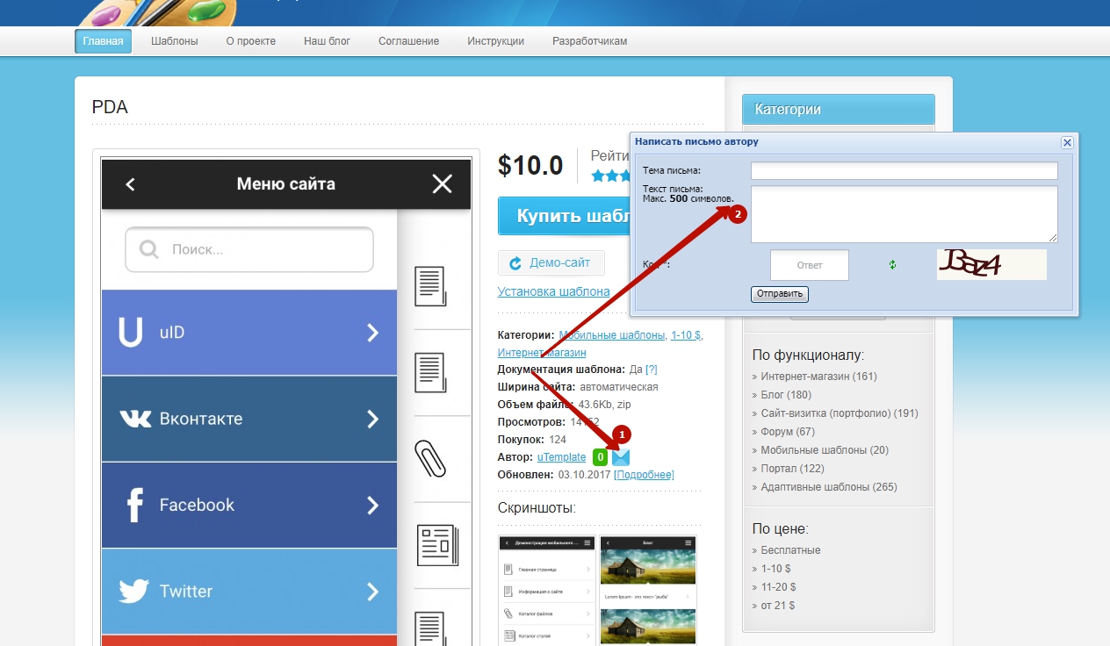This screenshot has width=1110, height=646.
Task: Expand the uID menu row chevron
Action: pyautogui.click(x=372, y=333)
